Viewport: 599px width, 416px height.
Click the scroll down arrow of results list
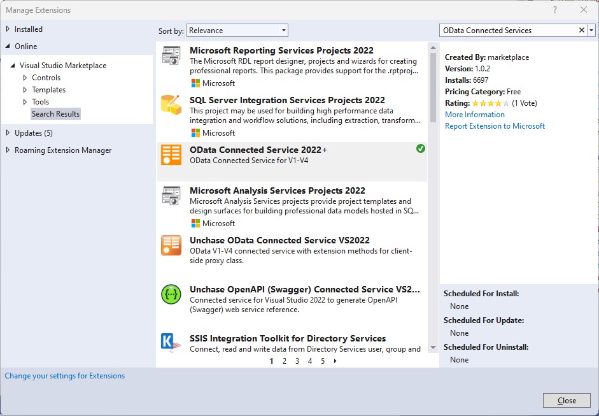(x=433, y=348)
